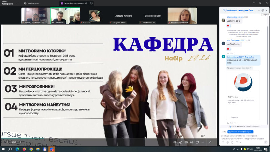The image size is (270, 152).
Task: Click the zoom-in magnifier on the shared screen
Action: (x=175, y=142)
